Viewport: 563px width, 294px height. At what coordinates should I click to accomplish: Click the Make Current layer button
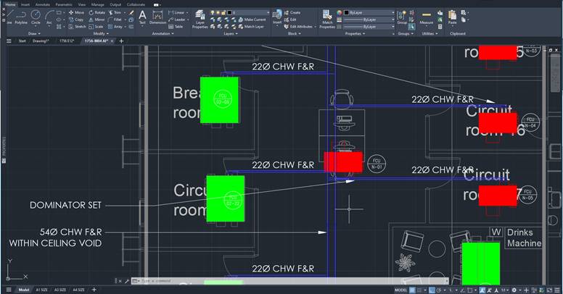point(252,20)
